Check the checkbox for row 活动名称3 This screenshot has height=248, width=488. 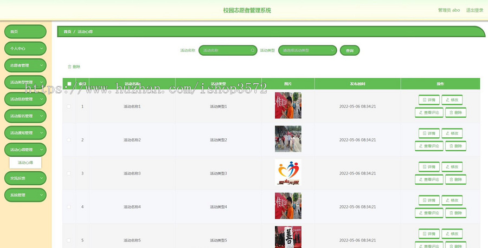click(x=69, y=173)
